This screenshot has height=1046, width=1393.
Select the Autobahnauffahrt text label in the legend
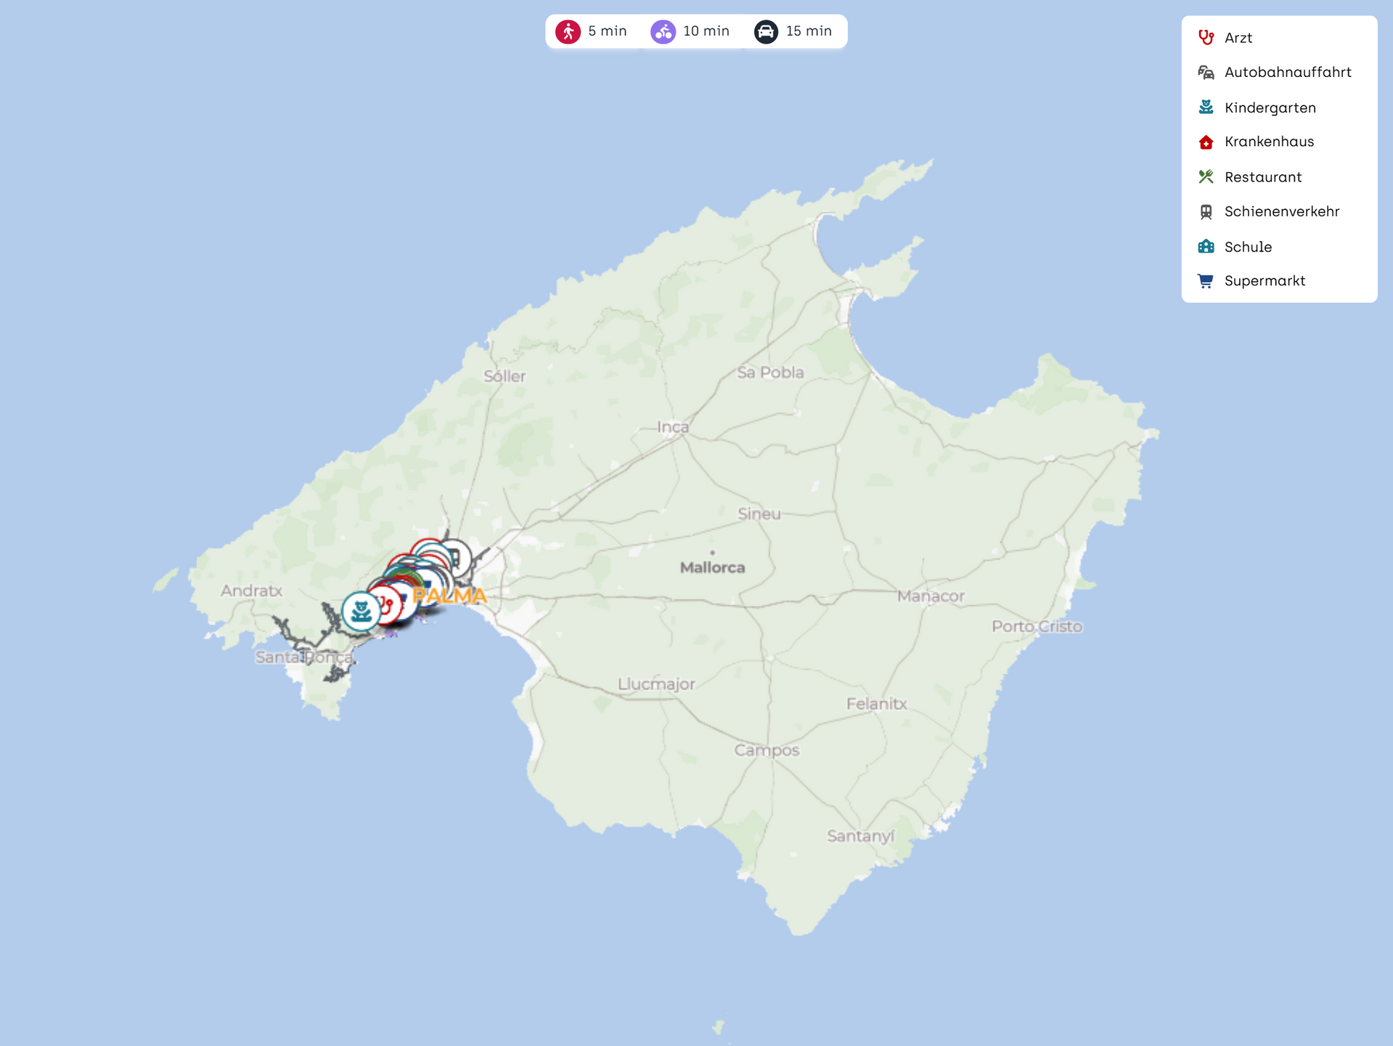(x=1287, y=73)
